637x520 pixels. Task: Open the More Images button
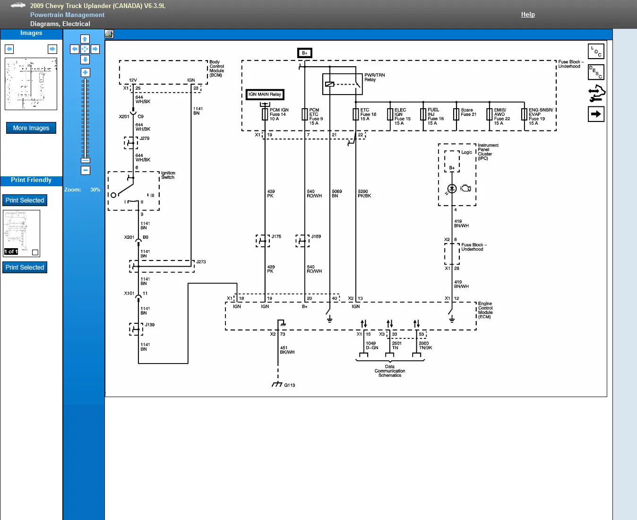(31, 128)
